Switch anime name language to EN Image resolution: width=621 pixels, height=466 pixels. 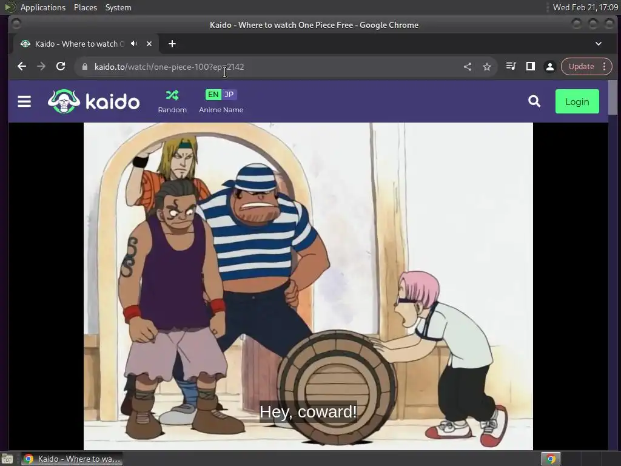[x=213, y=94]
